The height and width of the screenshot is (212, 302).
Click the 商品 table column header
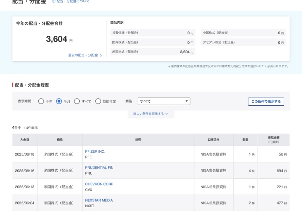(60, 140)
